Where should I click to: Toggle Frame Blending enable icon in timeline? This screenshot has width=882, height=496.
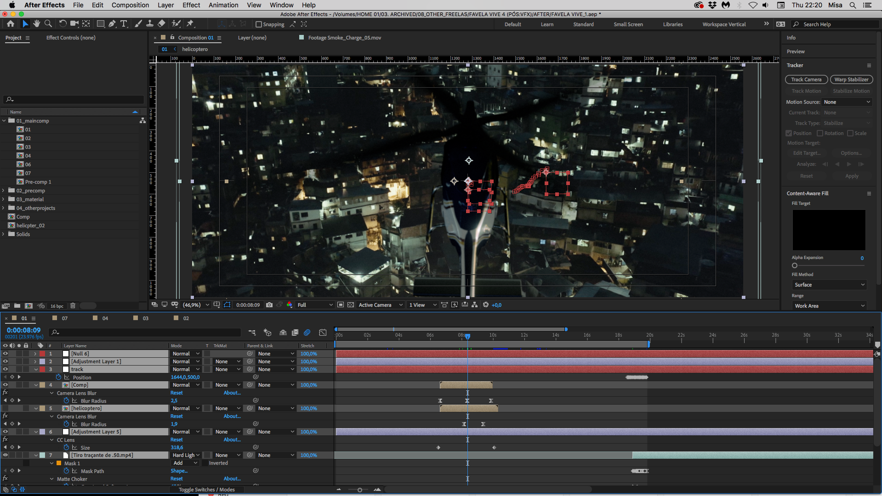295,333
